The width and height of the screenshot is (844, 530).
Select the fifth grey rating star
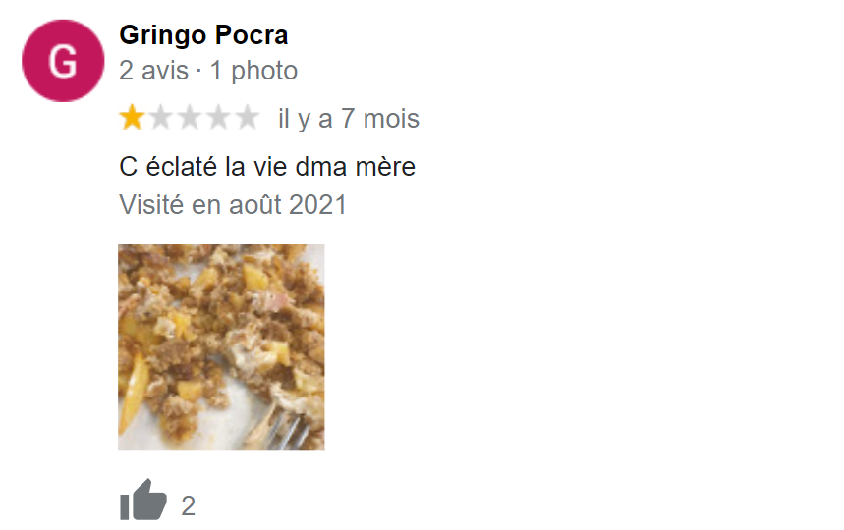pyautogui.click(x=247, y=117)
